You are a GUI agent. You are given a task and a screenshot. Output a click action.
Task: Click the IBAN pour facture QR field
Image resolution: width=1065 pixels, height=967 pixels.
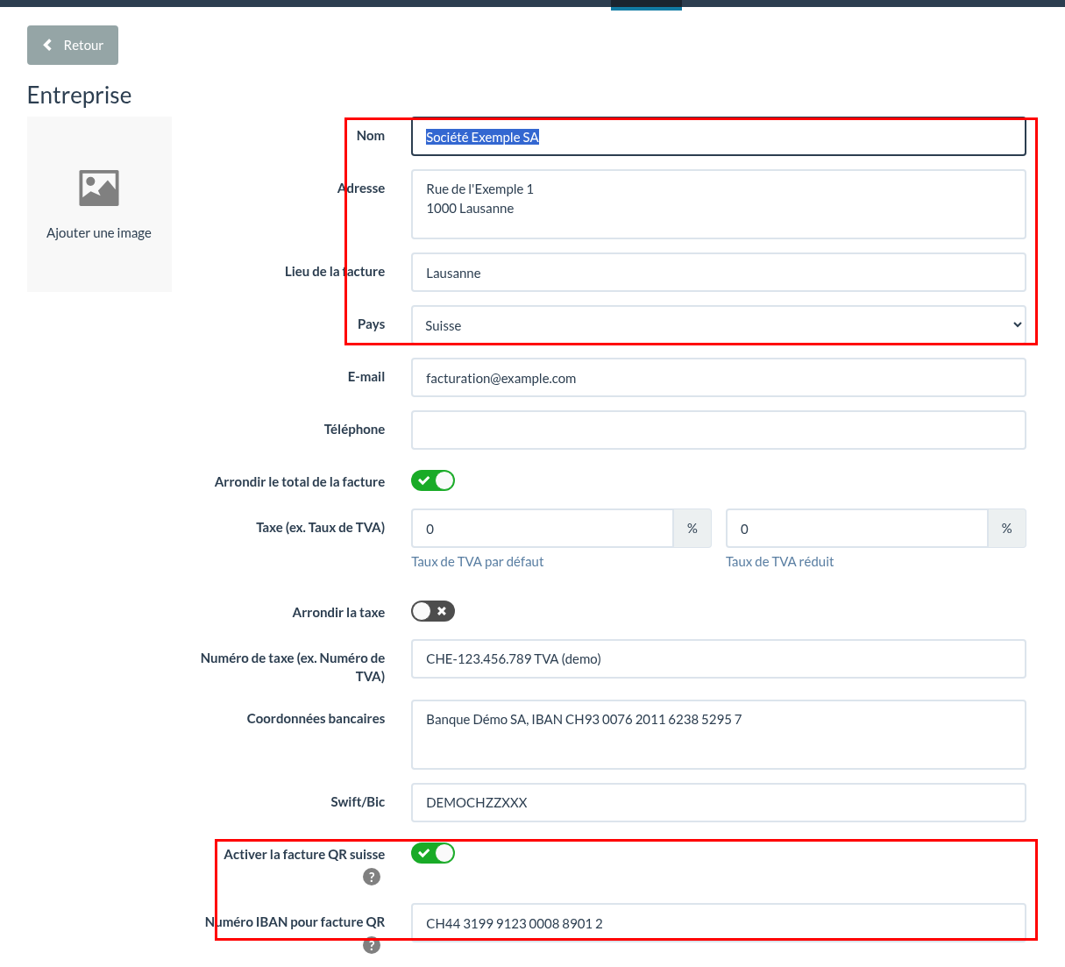(x=719, y=923)
